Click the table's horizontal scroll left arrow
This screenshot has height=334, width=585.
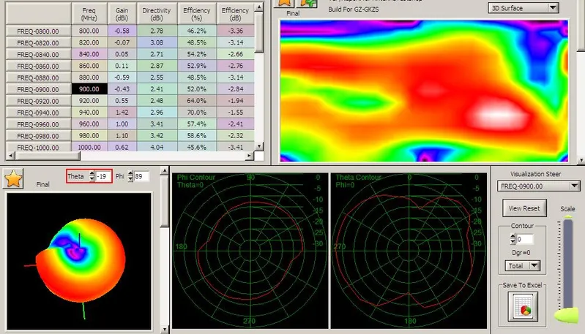10,156
